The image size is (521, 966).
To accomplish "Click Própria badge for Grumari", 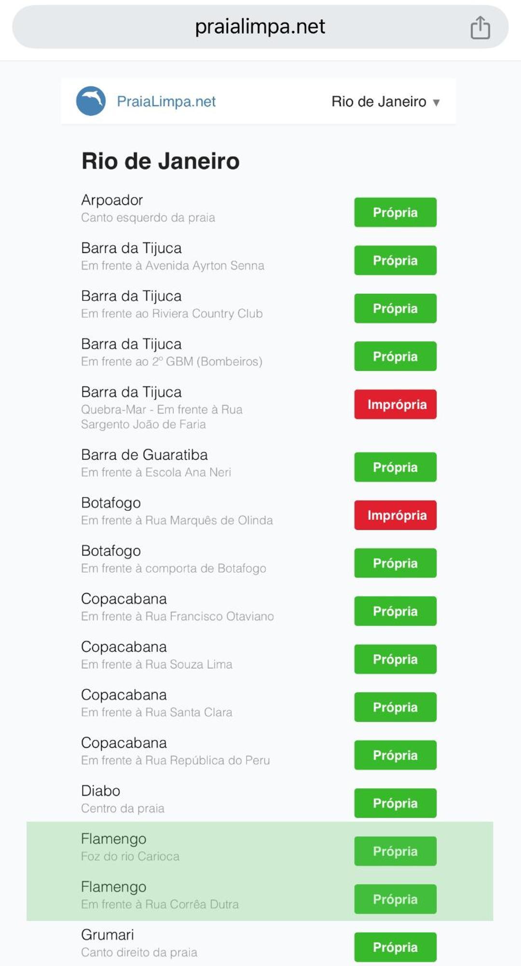I will (395, 947).
